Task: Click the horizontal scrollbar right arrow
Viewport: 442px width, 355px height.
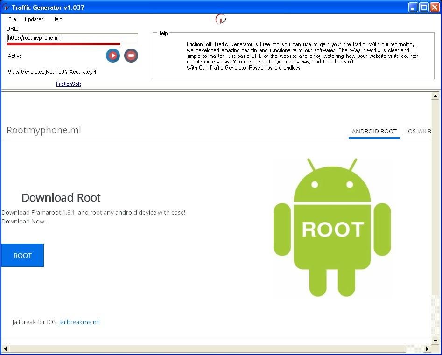Action: click(x=428, y=349)
